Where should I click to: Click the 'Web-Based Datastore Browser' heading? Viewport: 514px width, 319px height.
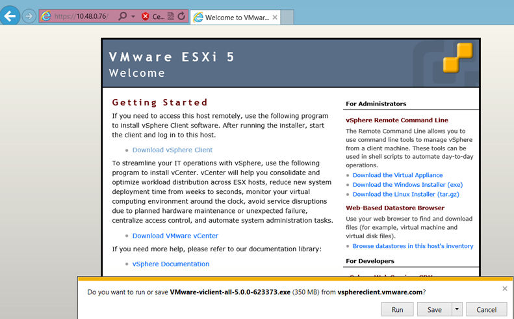pyautogui.click(x=395, y=208)
